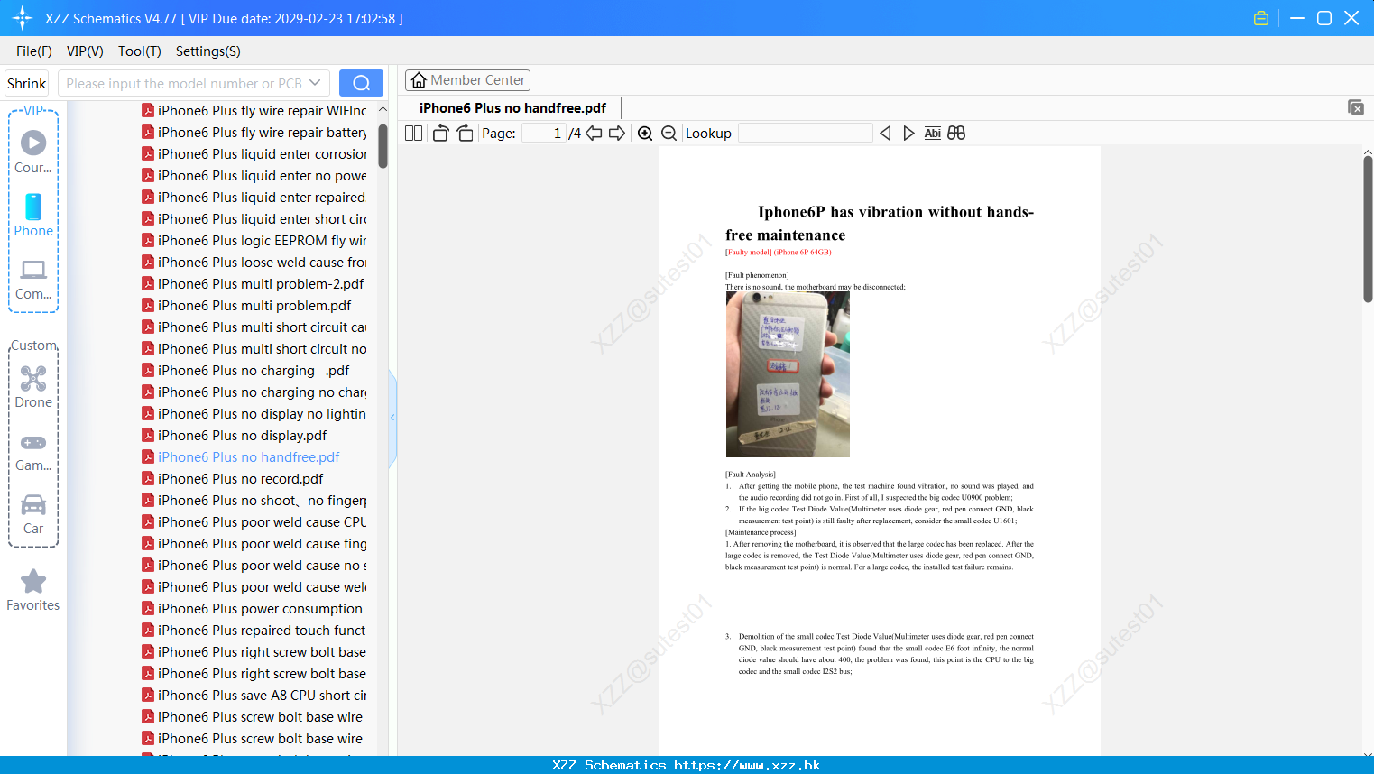Zoom out of the PDF
The width and height of the screenshot is (1374, 774).
669,134
